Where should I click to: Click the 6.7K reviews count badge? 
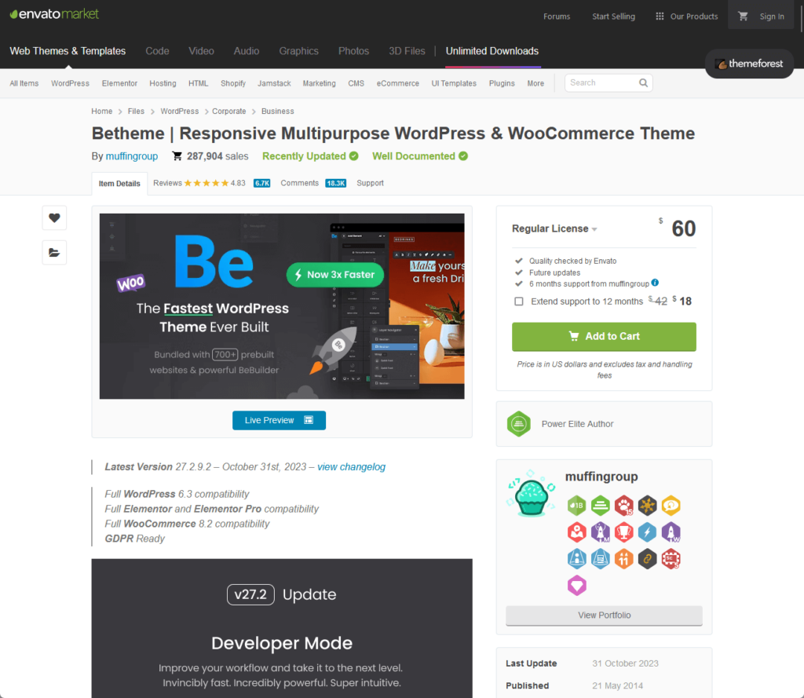point(262,183)
